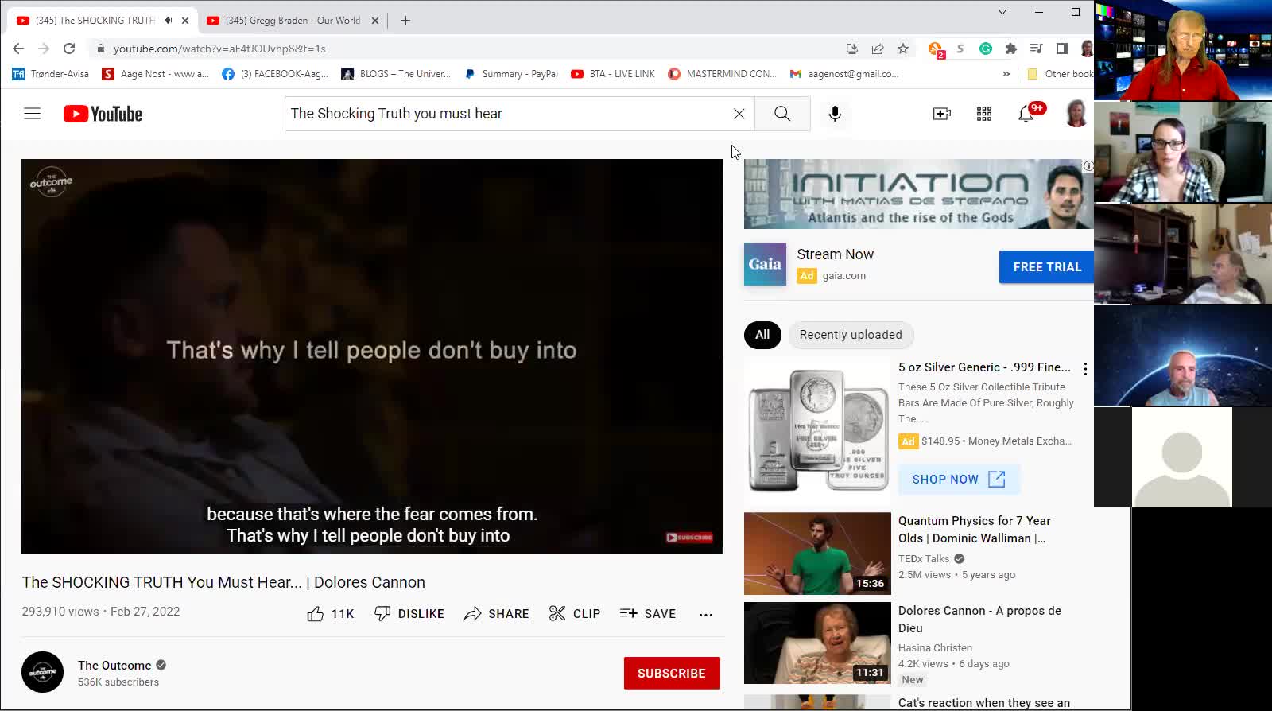Select the participant tile with no camera

(x=1182, y=457)
